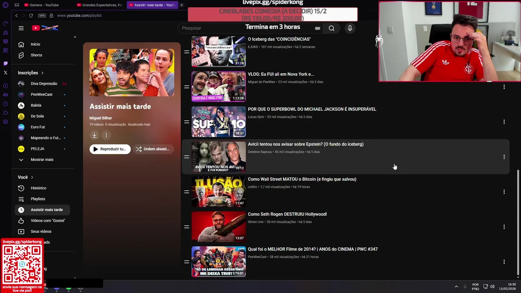Open the PELEJA channel
This screenshot has height=293, width=521.
click(x=42, y=149)
